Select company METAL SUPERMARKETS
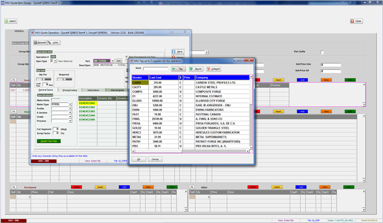The width and height of the screenshot is (383, 223). point(211,137)
